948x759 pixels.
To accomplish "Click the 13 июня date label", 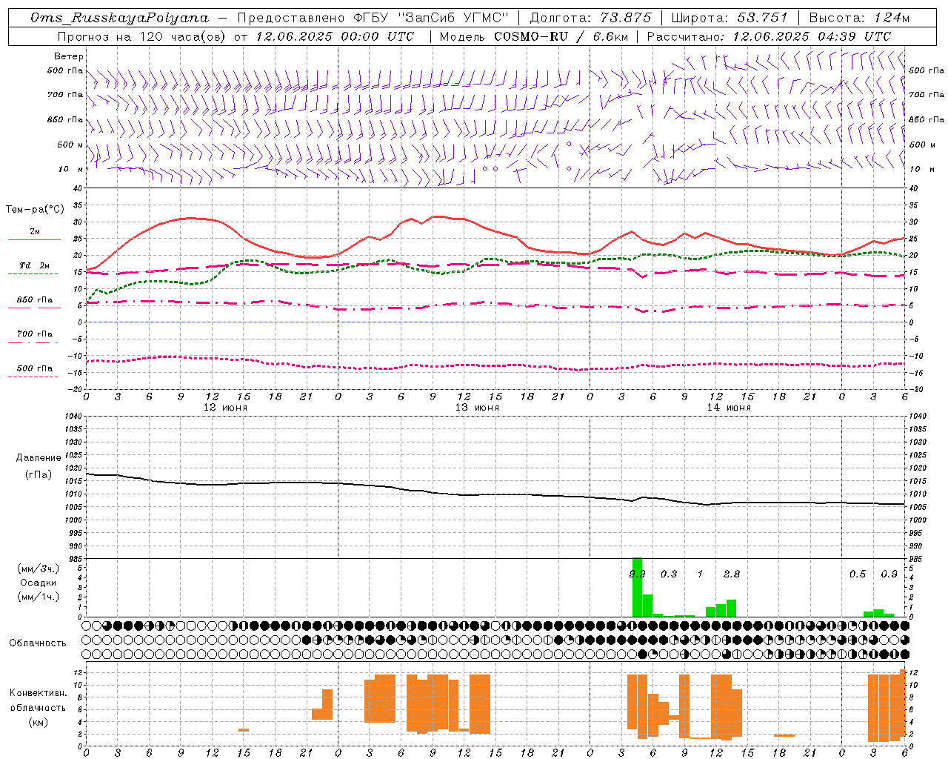I will coord(477,407).
